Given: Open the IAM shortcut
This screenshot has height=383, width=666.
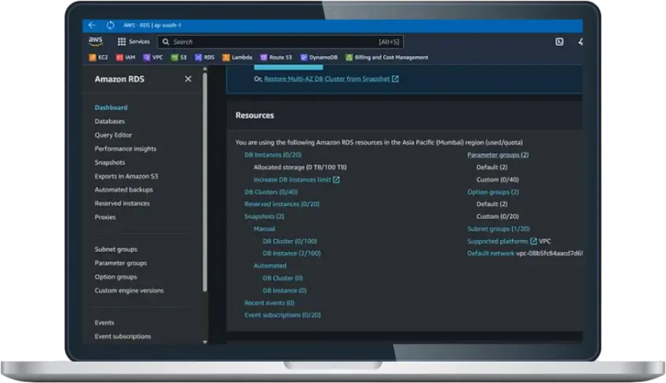Looking at the screenshot, I should (126, 58).
